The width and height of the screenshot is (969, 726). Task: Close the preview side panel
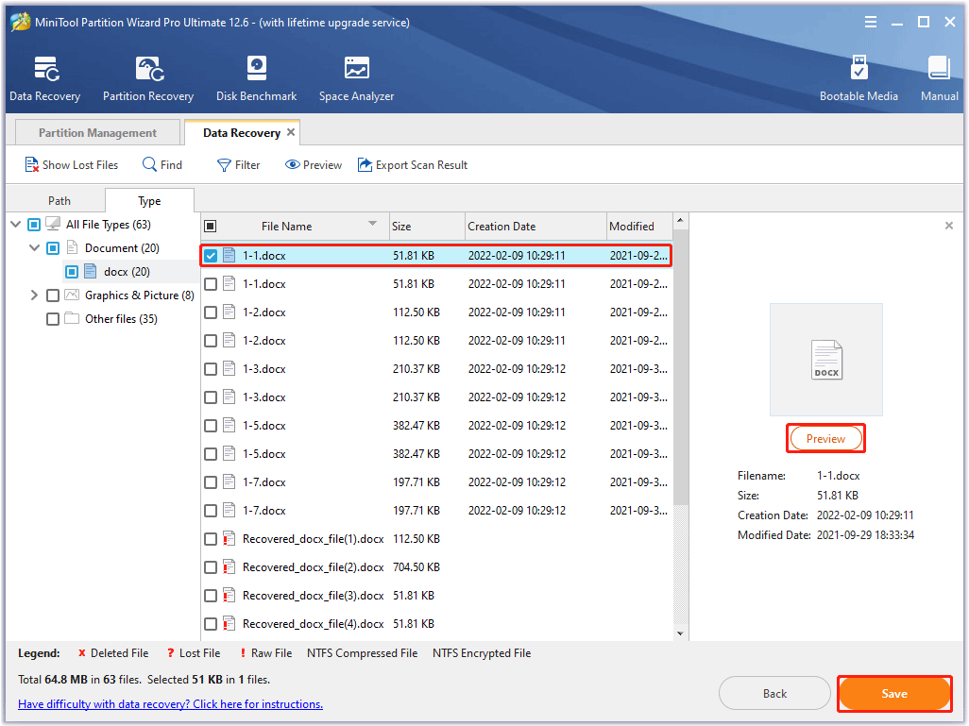pyautogui.click(x=948, y=226)
